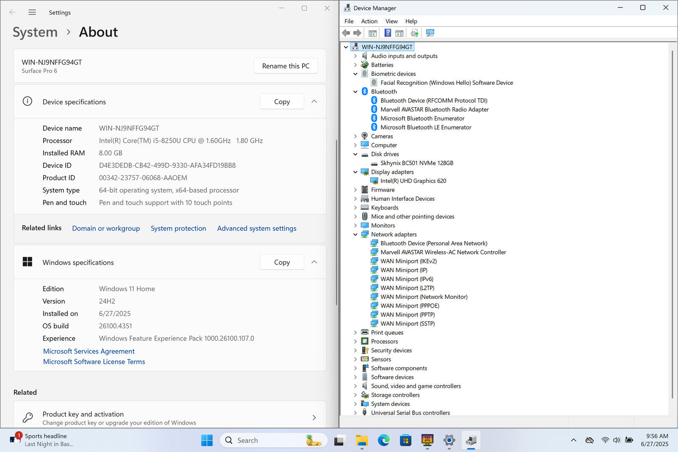Expand the System devices category

(x=355, y=404)
